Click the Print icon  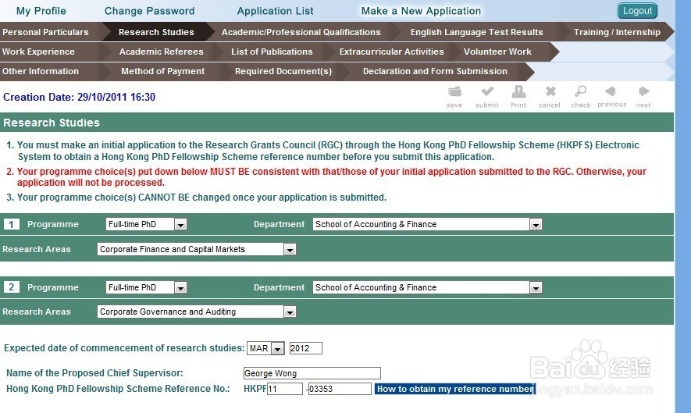click(518, 91)
